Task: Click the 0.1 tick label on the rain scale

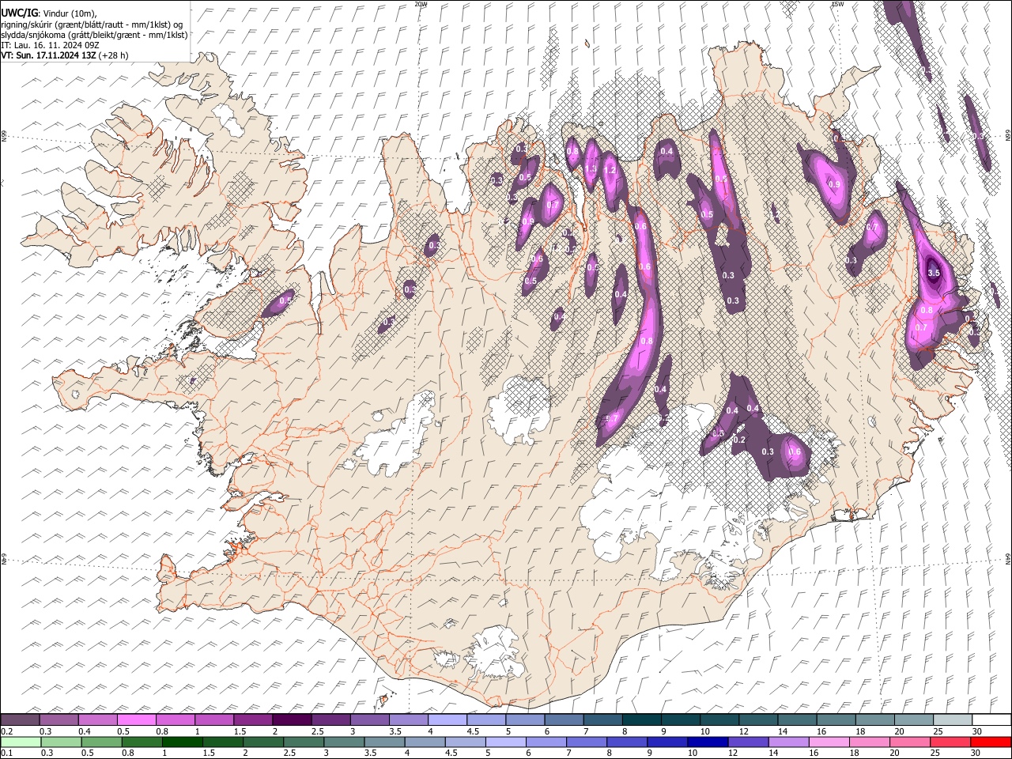Action: click(x=6, y=753)
